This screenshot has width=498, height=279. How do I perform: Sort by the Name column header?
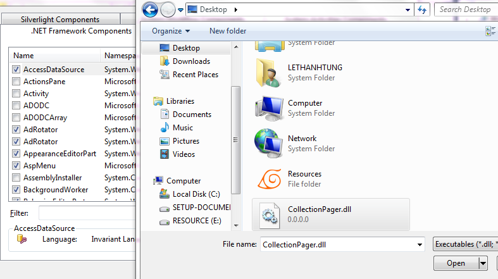54,56
